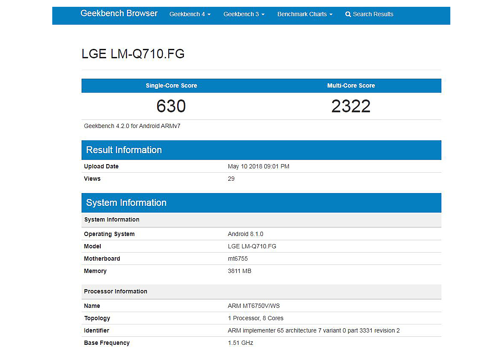503x361 pixels.
Task: Select the Views label
Action: click(x=92, y=179)
